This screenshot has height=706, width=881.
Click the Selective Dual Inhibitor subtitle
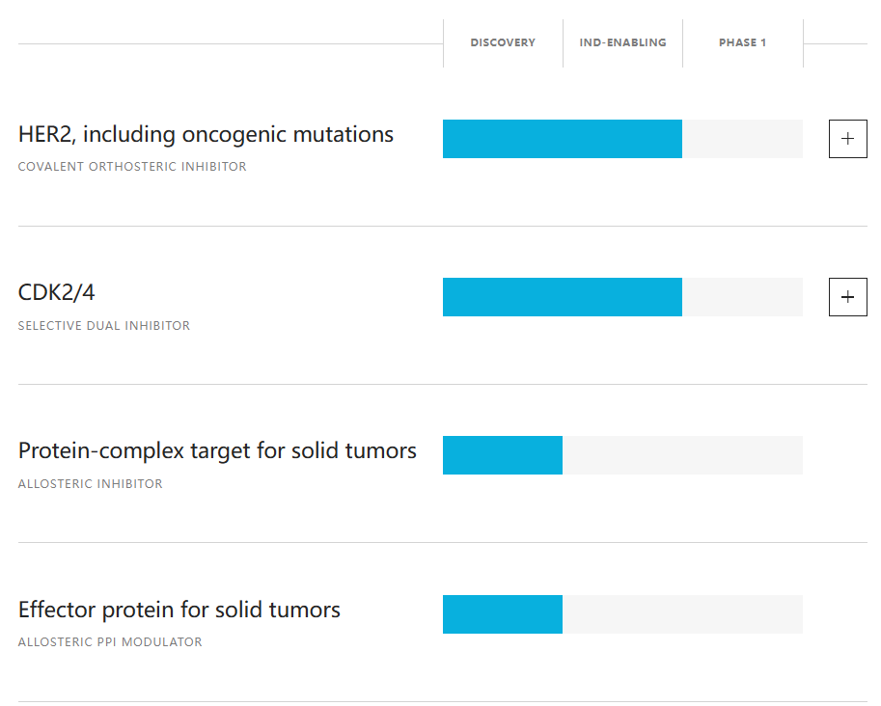104,326
